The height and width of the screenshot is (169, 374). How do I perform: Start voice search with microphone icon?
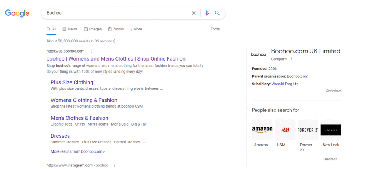click(207, 13)
